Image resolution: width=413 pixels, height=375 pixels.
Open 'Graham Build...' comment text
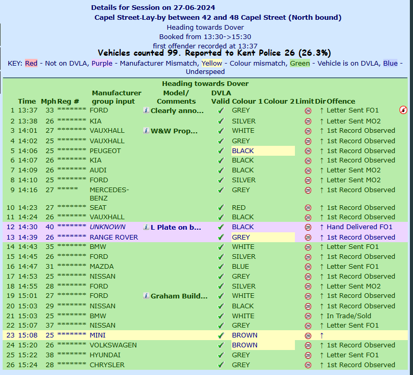pyautogui.click(x=179, y=296)
